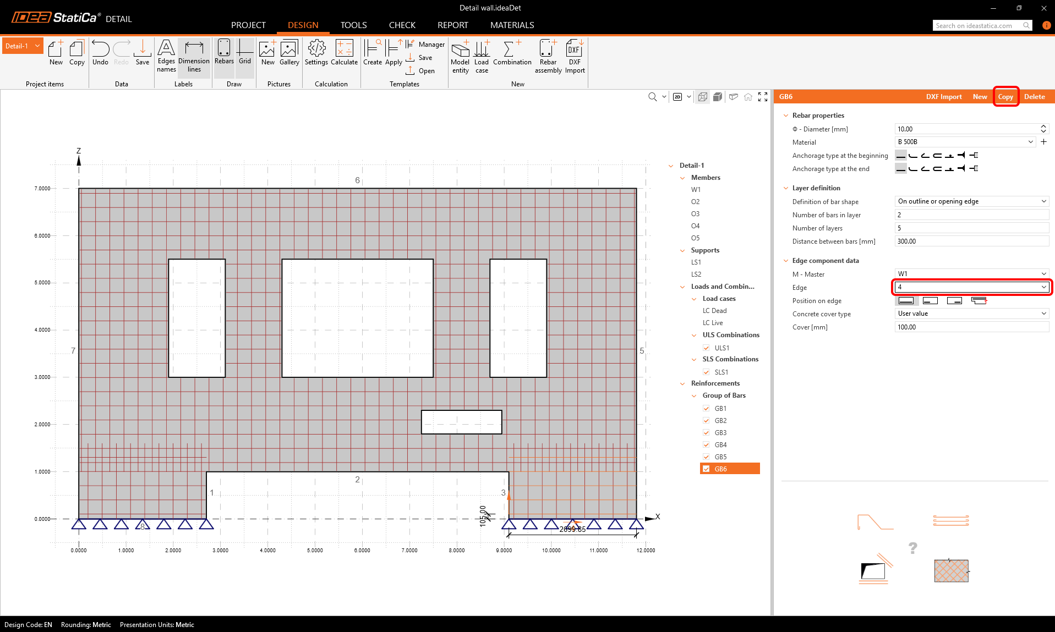Collapse the Rebar properties section
This screenshot has height=632, width=1055.
(x=786, y=116)
